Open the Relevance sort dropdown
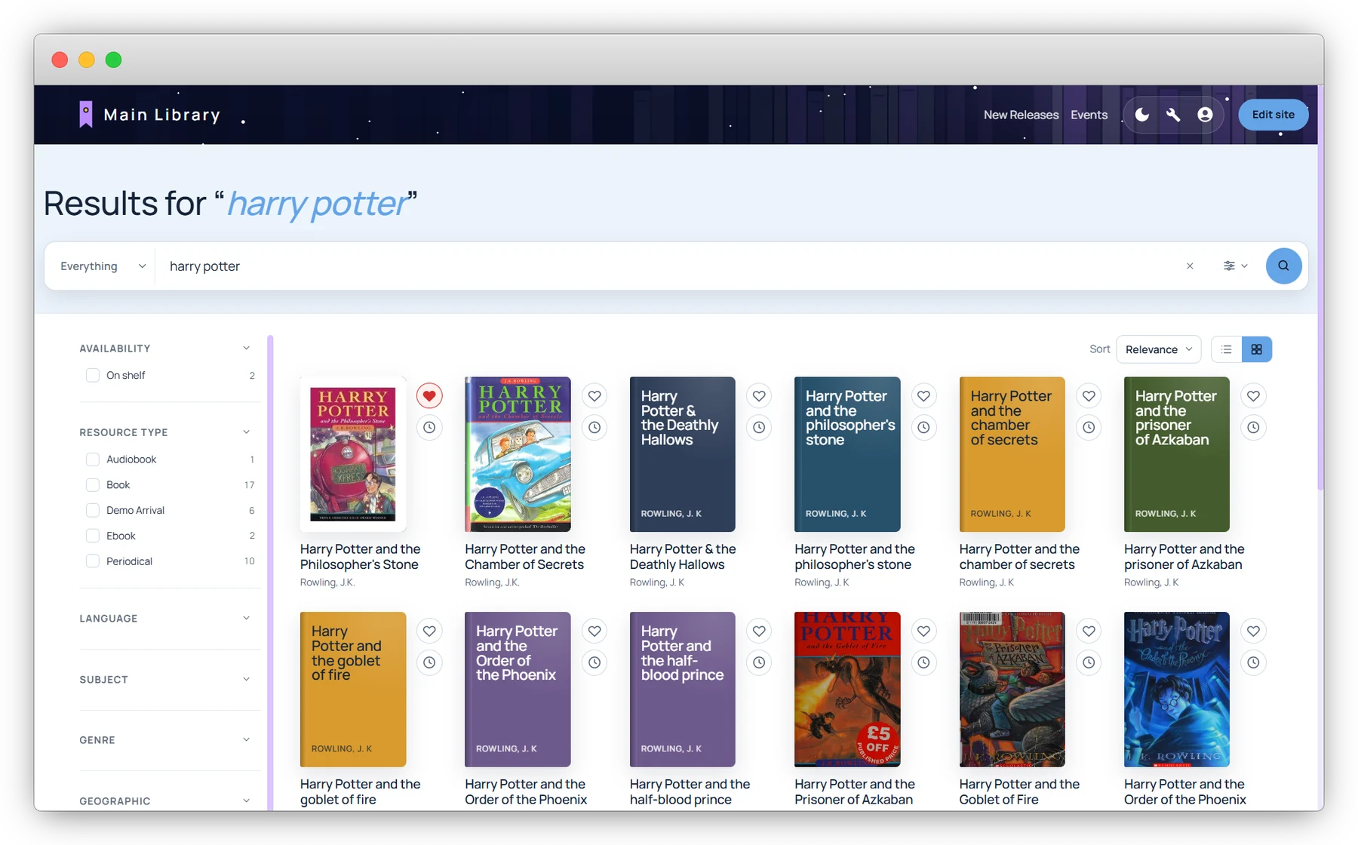 (1159, 349)
